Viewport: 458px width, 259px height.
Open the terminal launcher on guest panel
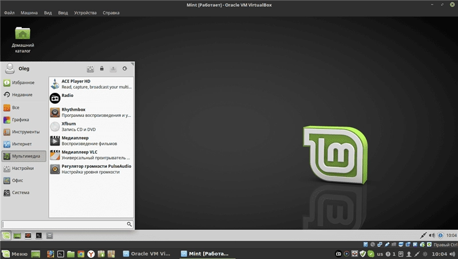(x=39, y=236)
